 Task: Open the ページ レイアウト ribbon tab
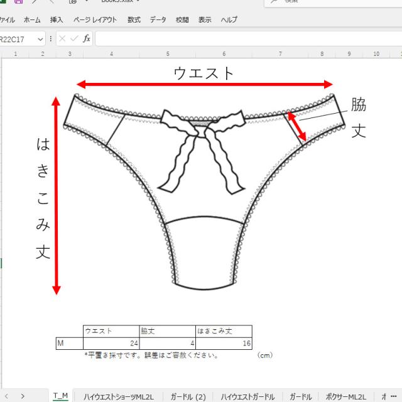coord(95,20)
